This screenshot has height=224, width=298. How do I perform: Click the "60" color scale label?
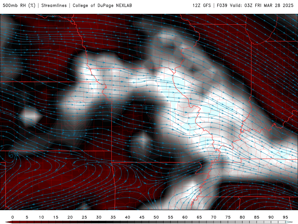pyautogui.click(x=185, y=217)
